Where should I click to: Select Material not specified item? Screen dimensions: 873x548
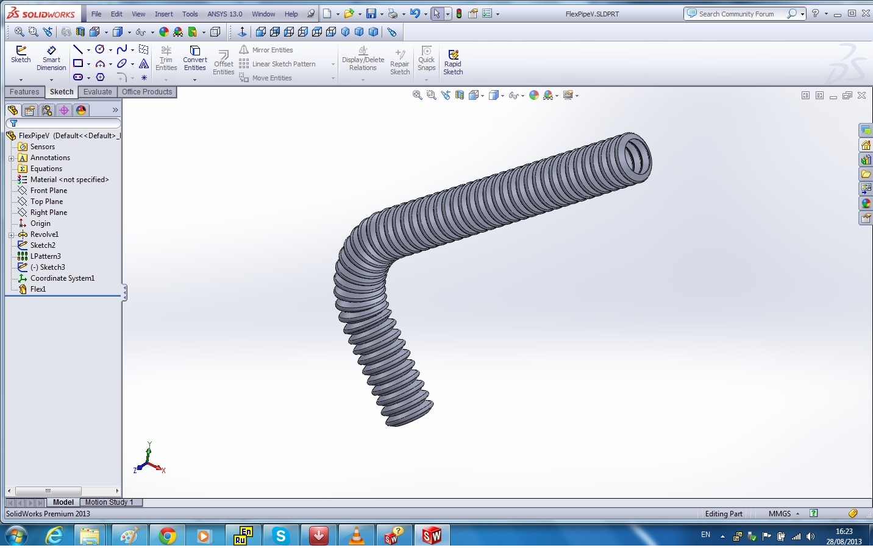[x=69, y=180]
